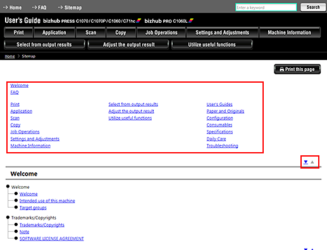
Task: Open the Job Operations sitemap link
Action: pos(25,132)
